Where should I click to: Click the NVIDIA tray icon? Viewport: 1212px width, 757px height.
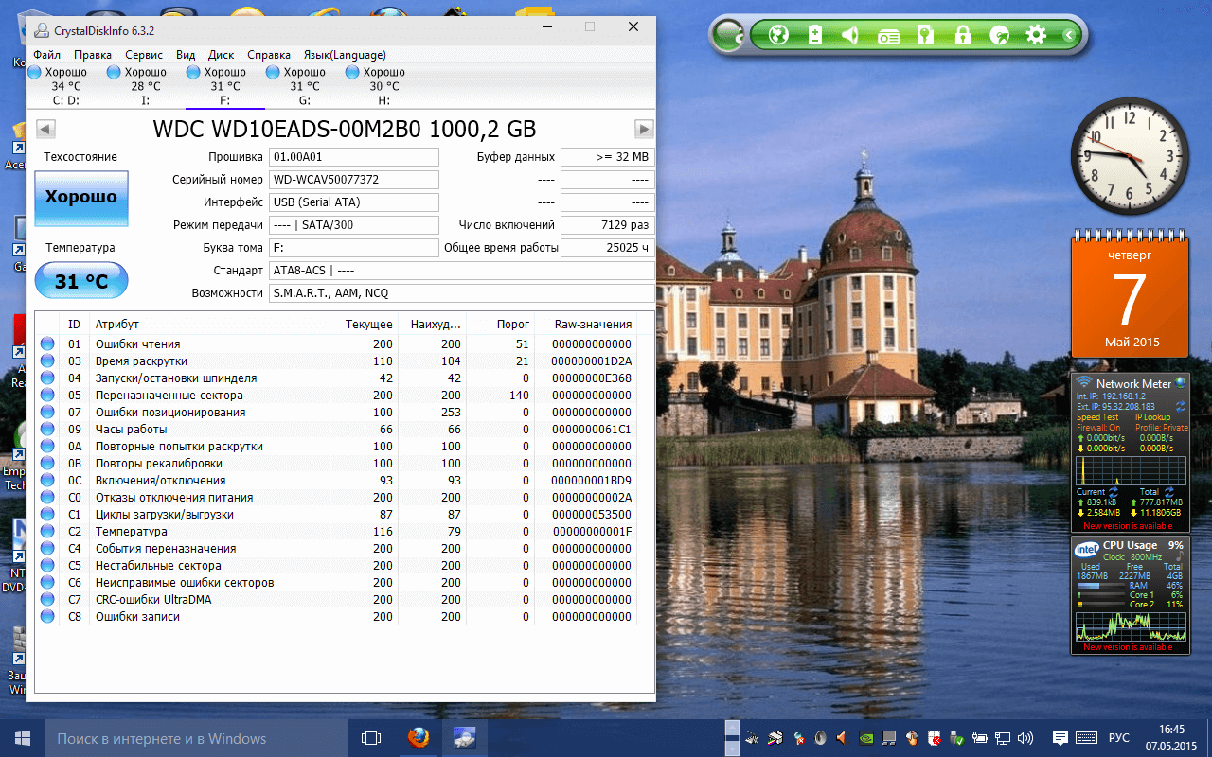click(x=864, y=738)
